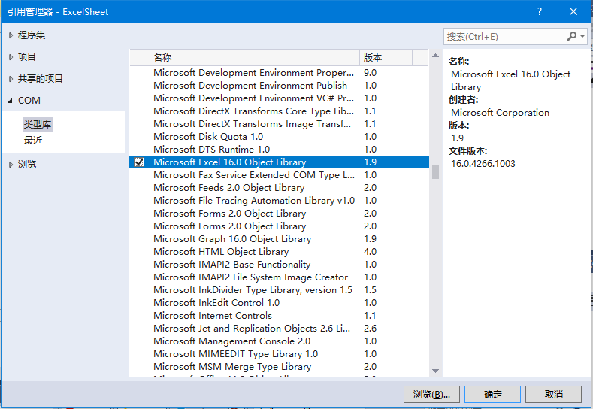Sort by the 版本 column header

(x=386, y=57)
